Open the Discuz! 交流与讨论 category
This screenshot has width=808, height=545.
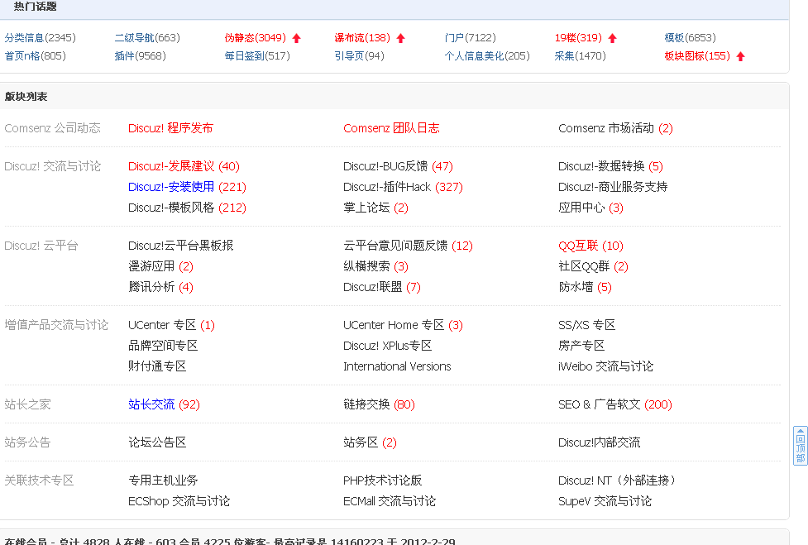pos(53,166)
